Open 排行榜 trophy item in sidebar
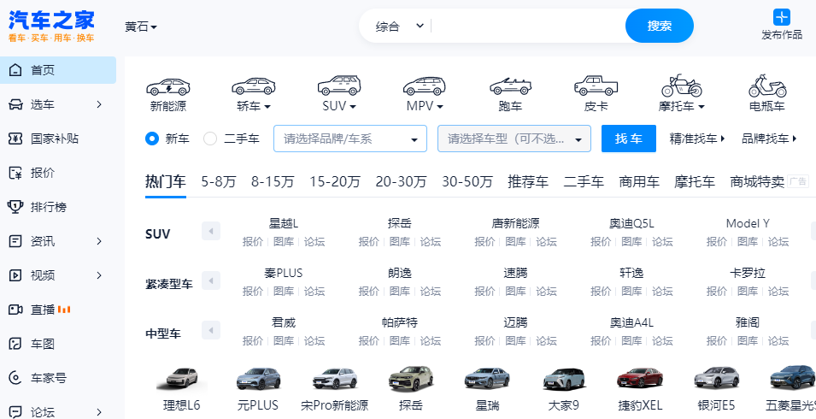The image size is (816, 419). 58,207
